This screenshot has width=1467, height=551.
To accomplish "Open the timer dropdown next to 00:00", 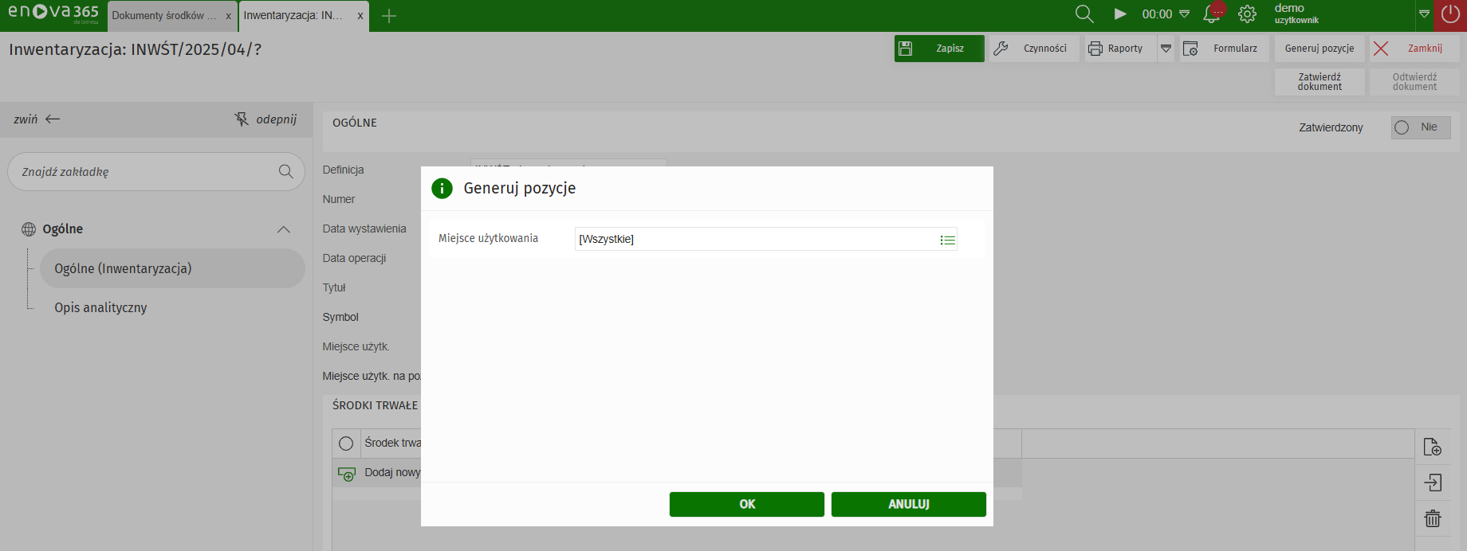I will [x=1185, y=14].
